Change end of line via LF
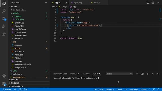162x91 pixels. pos(126,89)
